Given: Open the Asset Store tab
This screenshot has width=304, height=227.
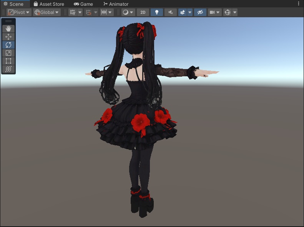Looking at the screenshot, I should tap(49, 4).
